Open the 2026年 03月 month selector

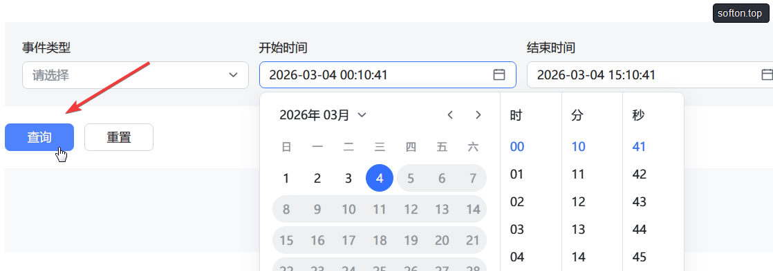323,115
